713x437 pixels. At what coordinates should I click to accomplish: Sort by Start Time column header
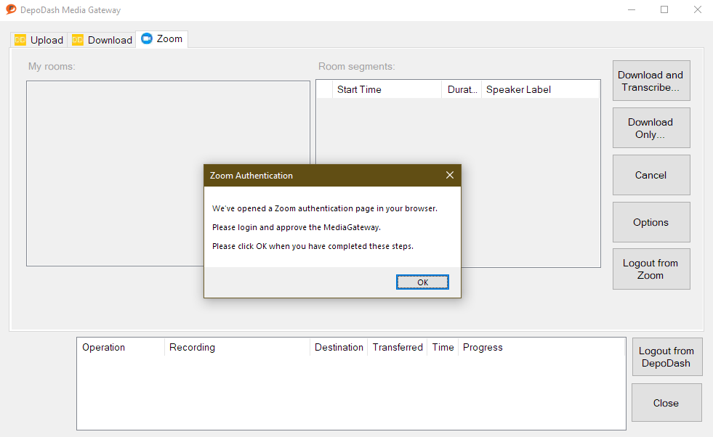tap(387, 89)
